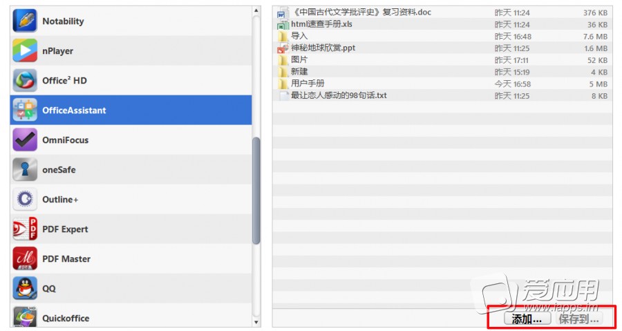Click the folder icon of 导入
This screenshot has width=622, height=331.
coord(283,37)
